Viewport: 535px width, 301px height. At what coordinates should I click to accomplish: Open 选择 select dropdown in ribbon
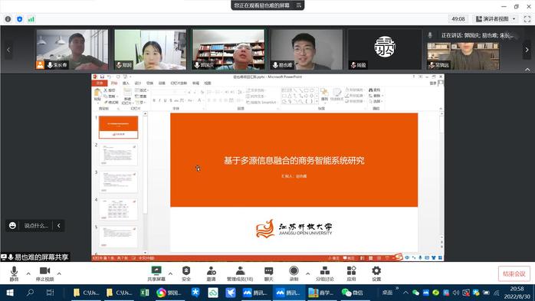point(376,101)
